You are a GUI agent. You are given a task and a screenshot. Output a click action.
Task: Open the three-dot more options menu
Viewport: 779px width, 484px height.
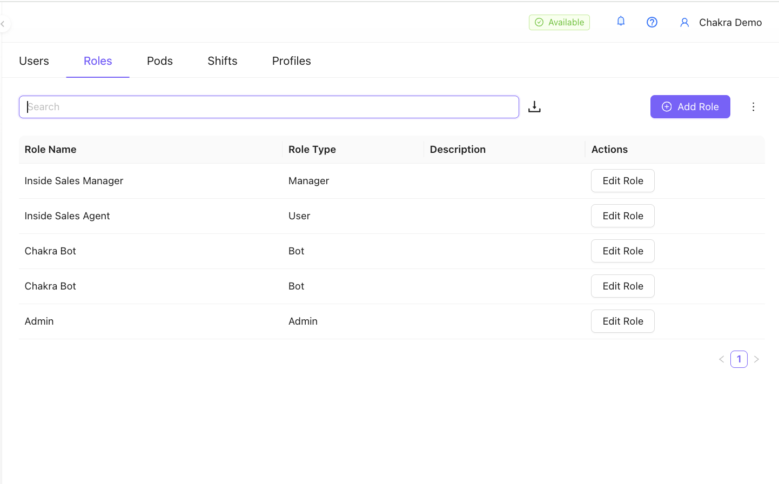coord(753,107)
